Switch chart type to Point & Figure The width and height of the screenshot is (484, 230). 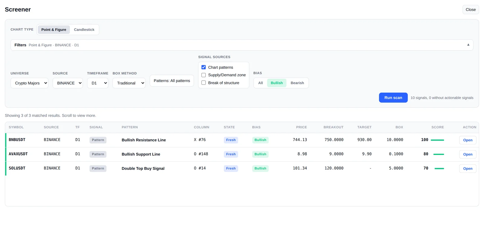pyautogui.click(x=54, y=30)
